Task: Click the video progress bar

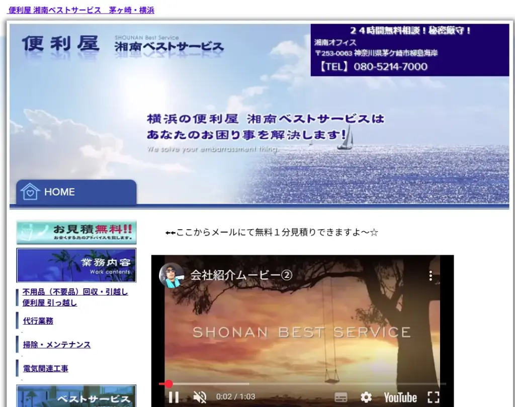Action: (x=302, y=384)
